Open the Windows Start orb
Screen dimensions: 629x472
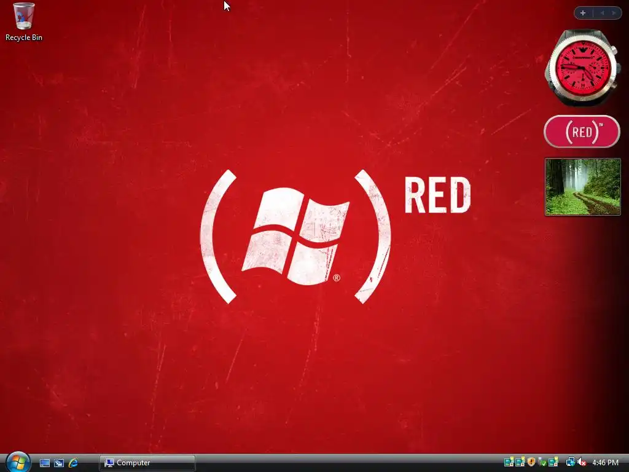click(x=18, y=462)
